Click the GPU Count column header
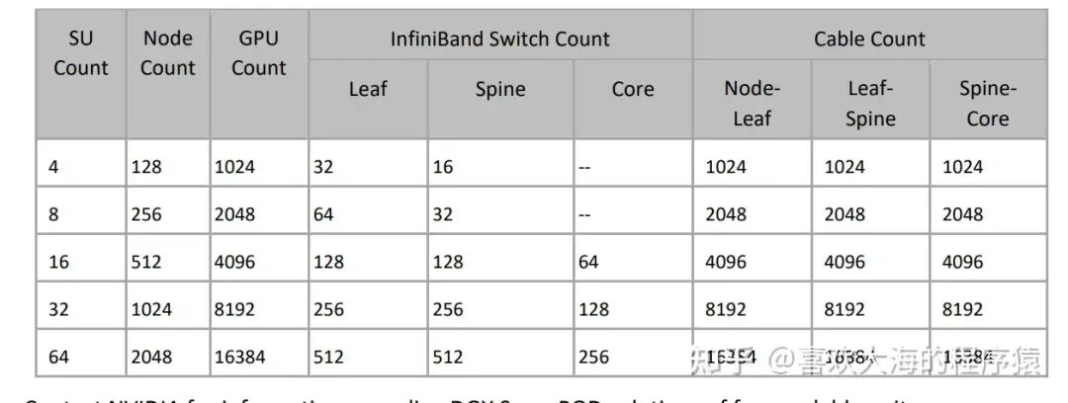Viewport: 1068px width, 403px height. 258,53
